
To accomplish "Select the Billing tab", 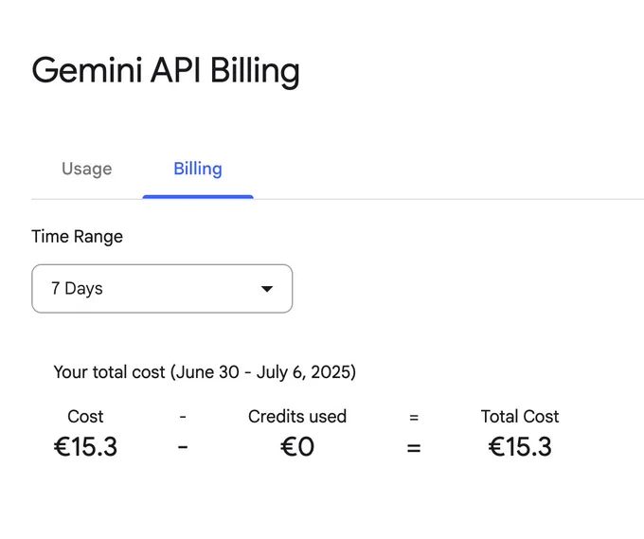I will (198, 169).
